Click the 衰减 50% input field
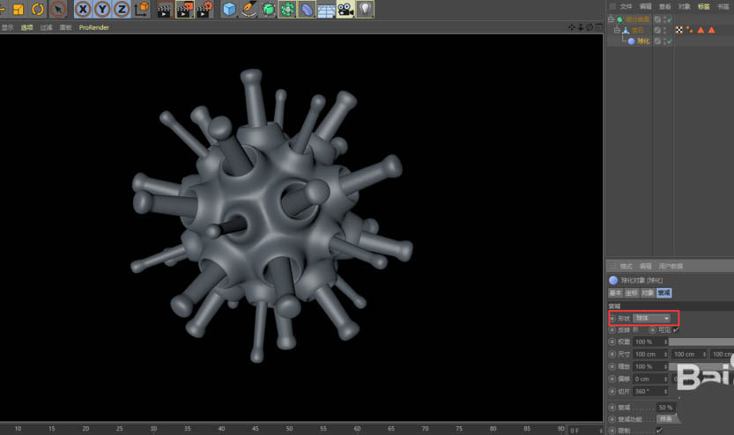 tap(665, 408)
